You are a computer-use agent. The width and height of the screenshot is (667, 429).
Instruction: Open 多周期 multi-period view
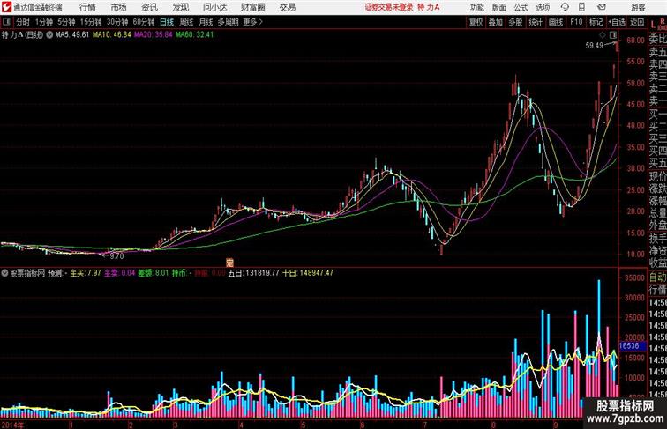pos(228,22)
